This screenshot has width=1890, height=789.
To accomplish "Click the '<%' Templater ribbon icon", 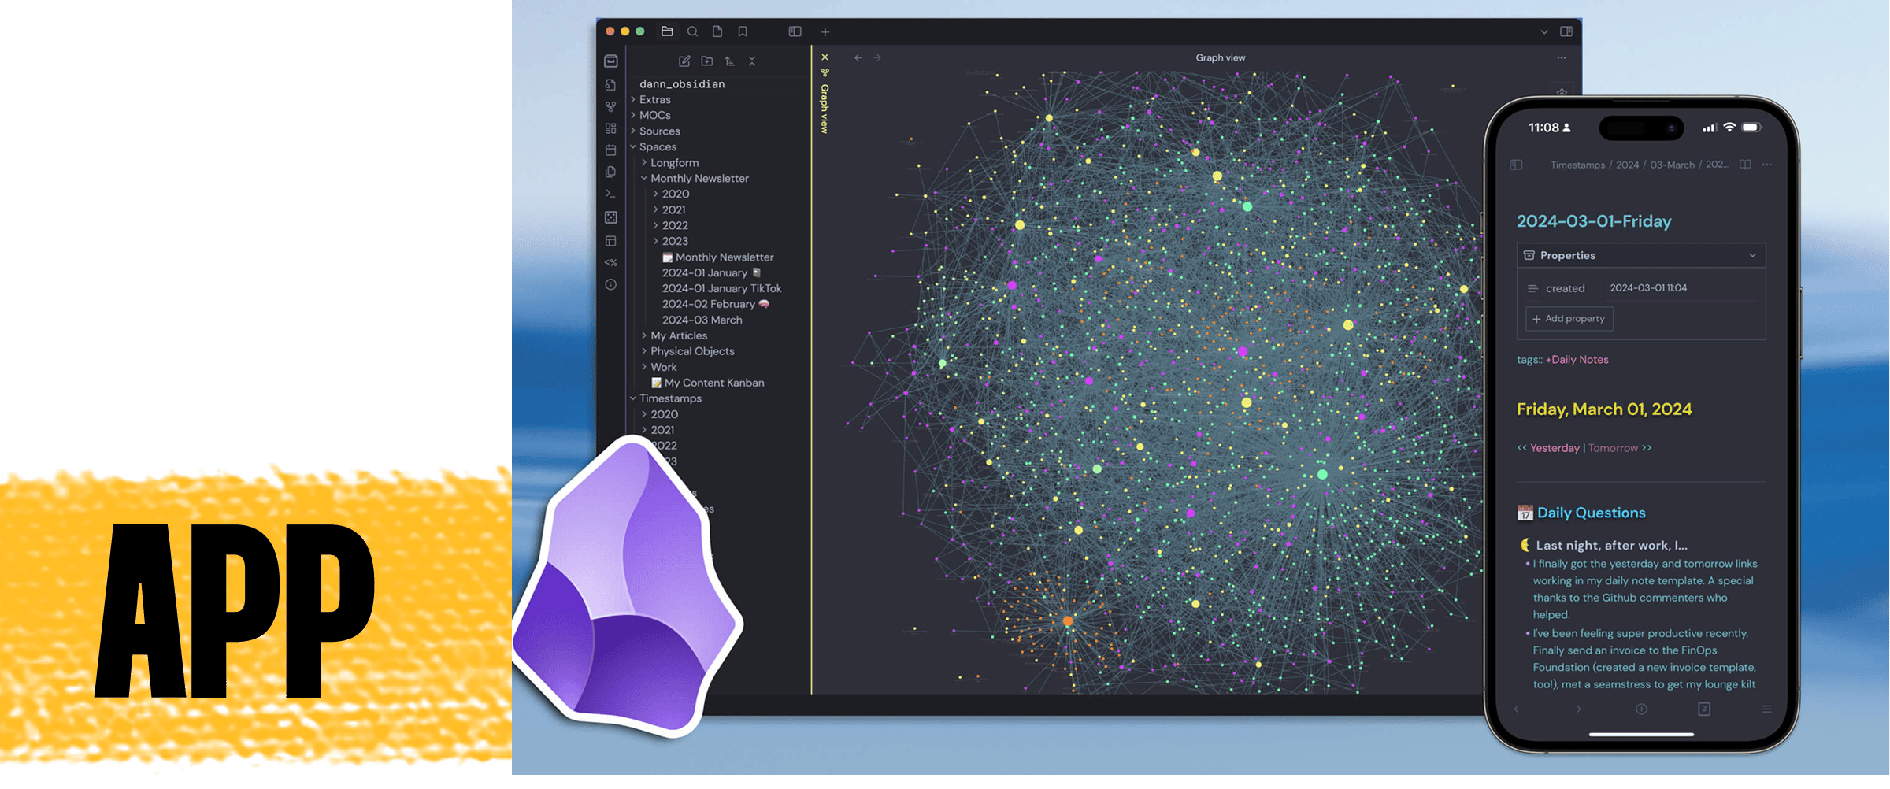I will [x=611, y=263].
